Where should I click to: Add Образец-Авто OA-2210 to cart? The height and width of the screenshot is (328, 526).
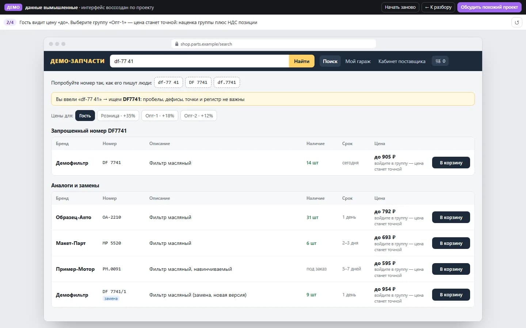click(x=451, y=218)
